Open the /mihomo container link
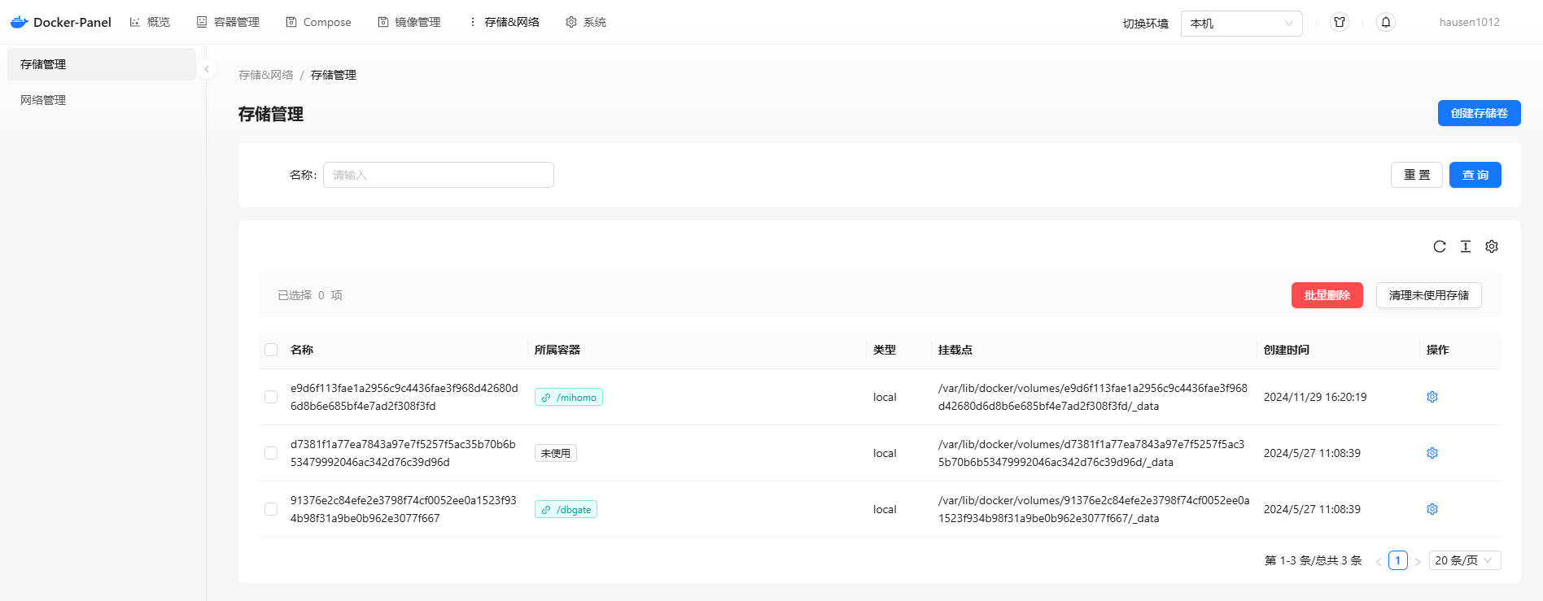This screenshot has width=1543, height=601. pyautogui.click(x=569, y=398)
